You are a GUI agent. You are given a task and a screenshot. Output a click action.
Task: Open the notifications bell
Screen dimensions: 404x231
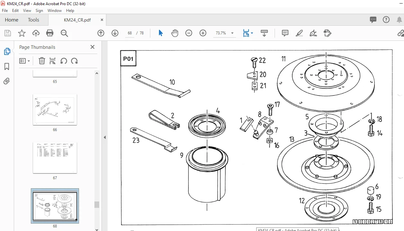pyautogui.click(x=399, y=20)
